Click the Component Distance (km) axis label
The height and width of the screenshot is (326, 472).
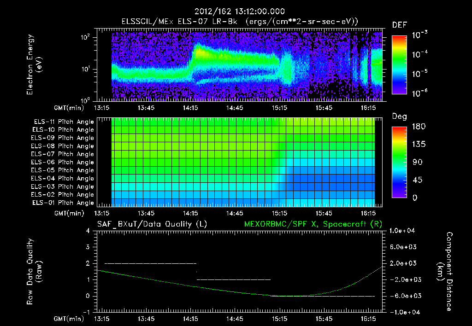coord(445,272)
